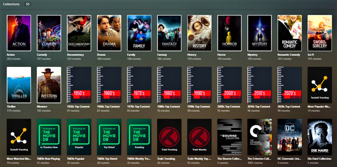The width and height of the screenshot is (337, 167).
Task: Click the 'Romantic Comedy' title link
Action: click(289, 55)
